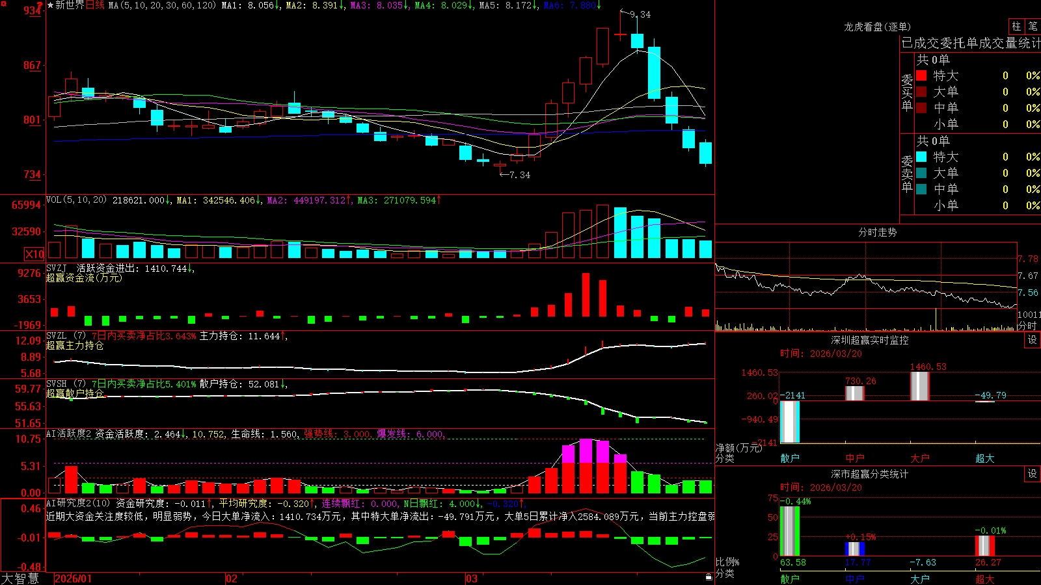Image resolution: width=1041 pixels, height=585 pixels.
Task: Click the 超赢散户持仓 label
Action: (75, 393)
